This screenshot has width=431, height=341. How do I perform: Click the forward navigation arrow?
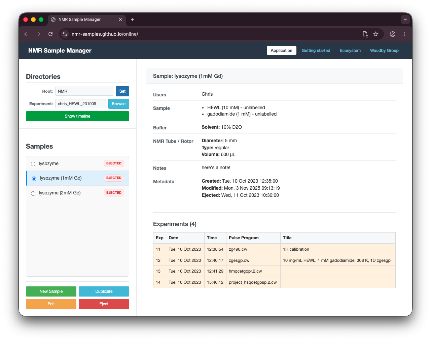38,34
